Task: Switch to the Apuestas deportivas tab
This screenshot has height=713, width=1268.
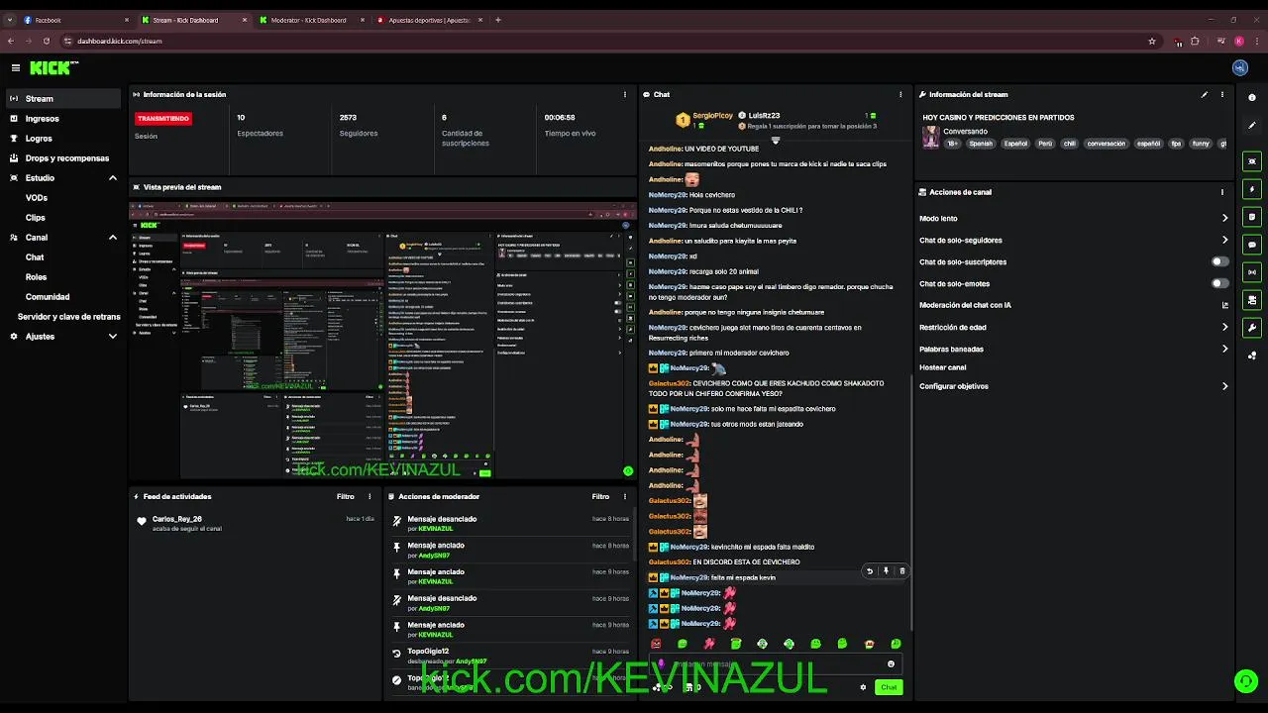Action: tap(428, 20)
